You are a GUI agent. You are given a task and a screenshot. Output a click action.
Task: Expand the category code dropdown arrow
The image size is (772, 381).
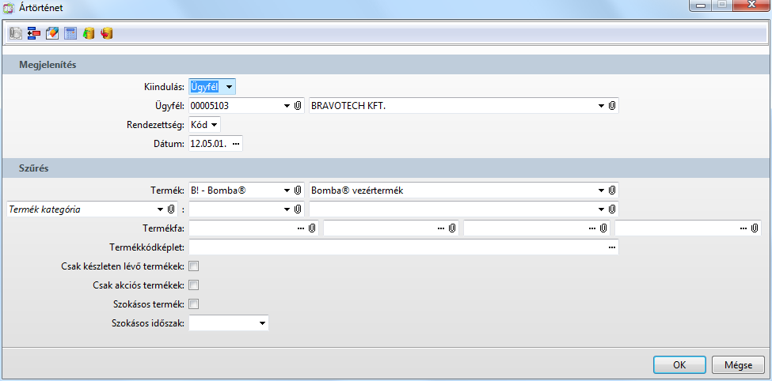pyautogui.click(x=287, y=209)
